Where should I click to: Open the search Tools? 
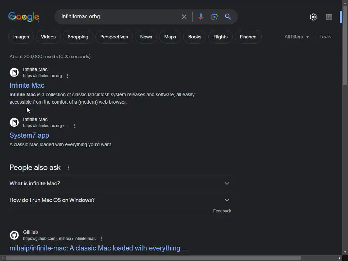coord(325,37)
